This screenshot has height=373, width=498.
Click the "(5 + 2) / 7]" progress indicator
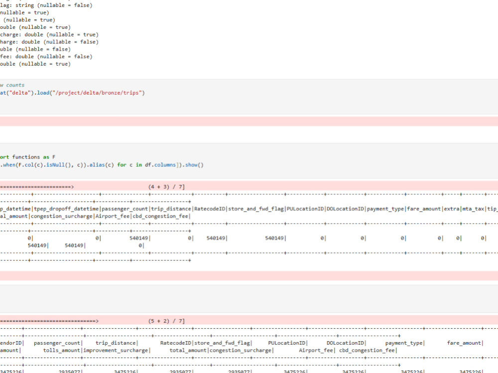[x=166, y=321]
